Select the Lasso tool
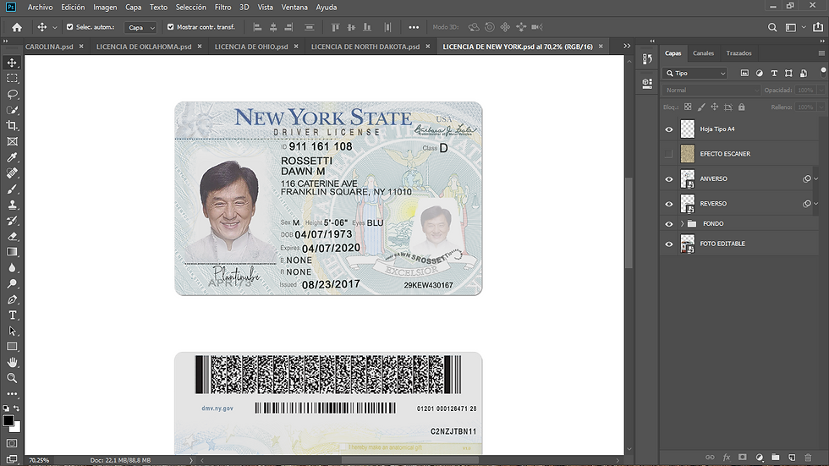The image size is (829, 466). click(x=13, y=94)
